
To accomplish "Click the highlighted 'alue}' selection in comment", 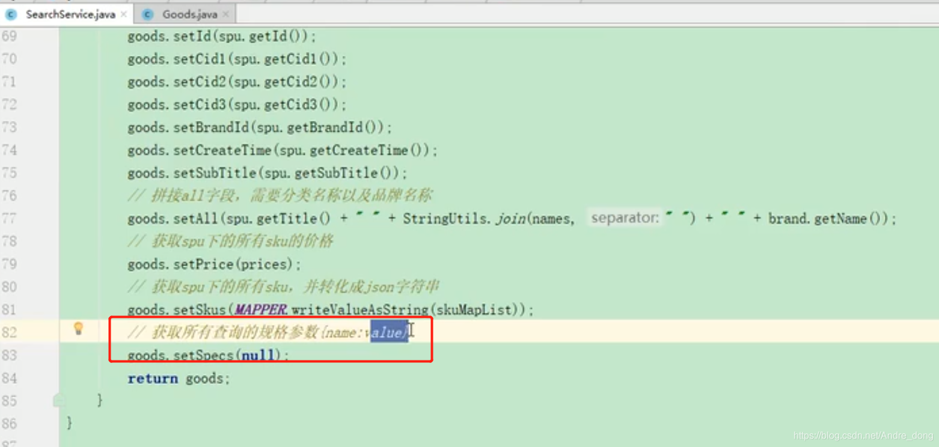I will tap(389, 332).
